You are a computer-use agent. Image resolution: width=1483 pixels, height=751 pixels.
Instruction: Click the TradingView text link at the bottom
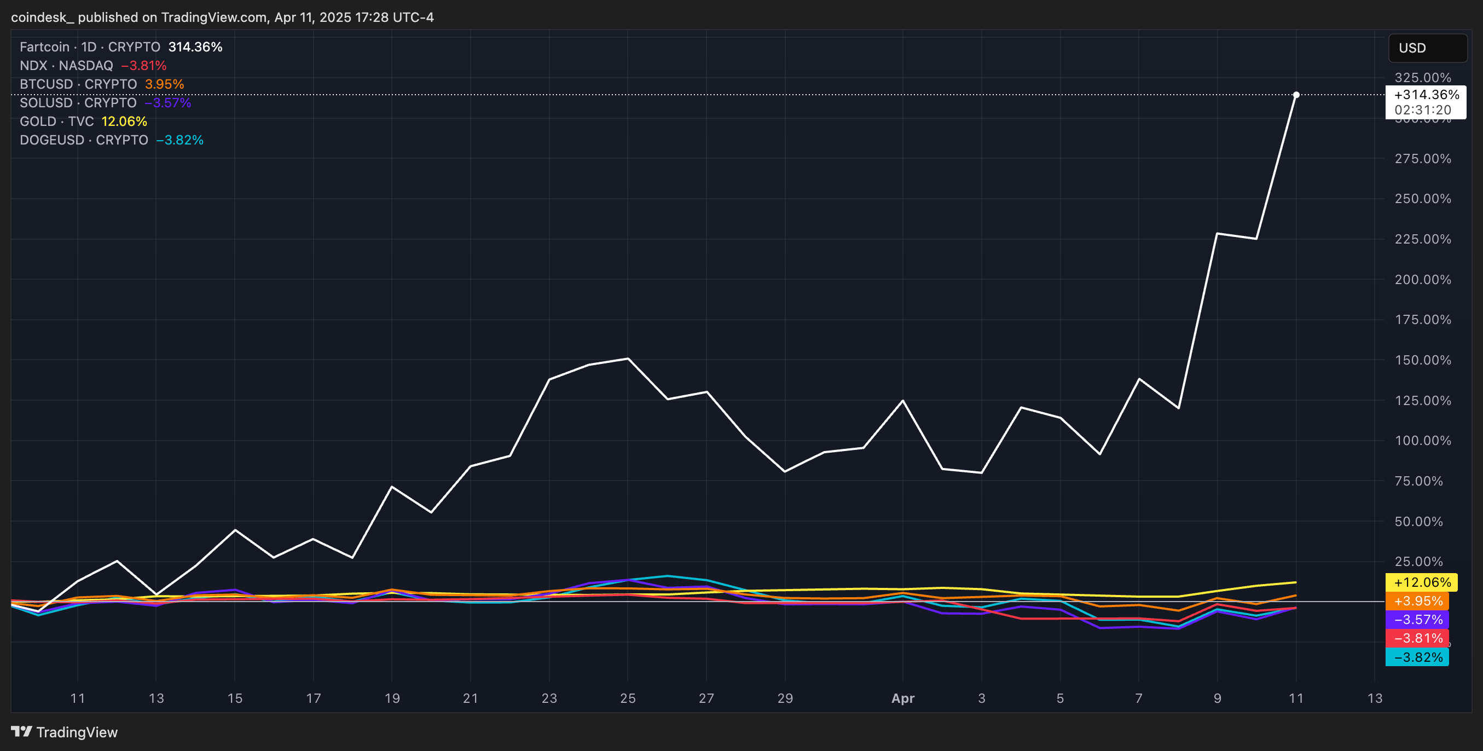tap(77, 732)
